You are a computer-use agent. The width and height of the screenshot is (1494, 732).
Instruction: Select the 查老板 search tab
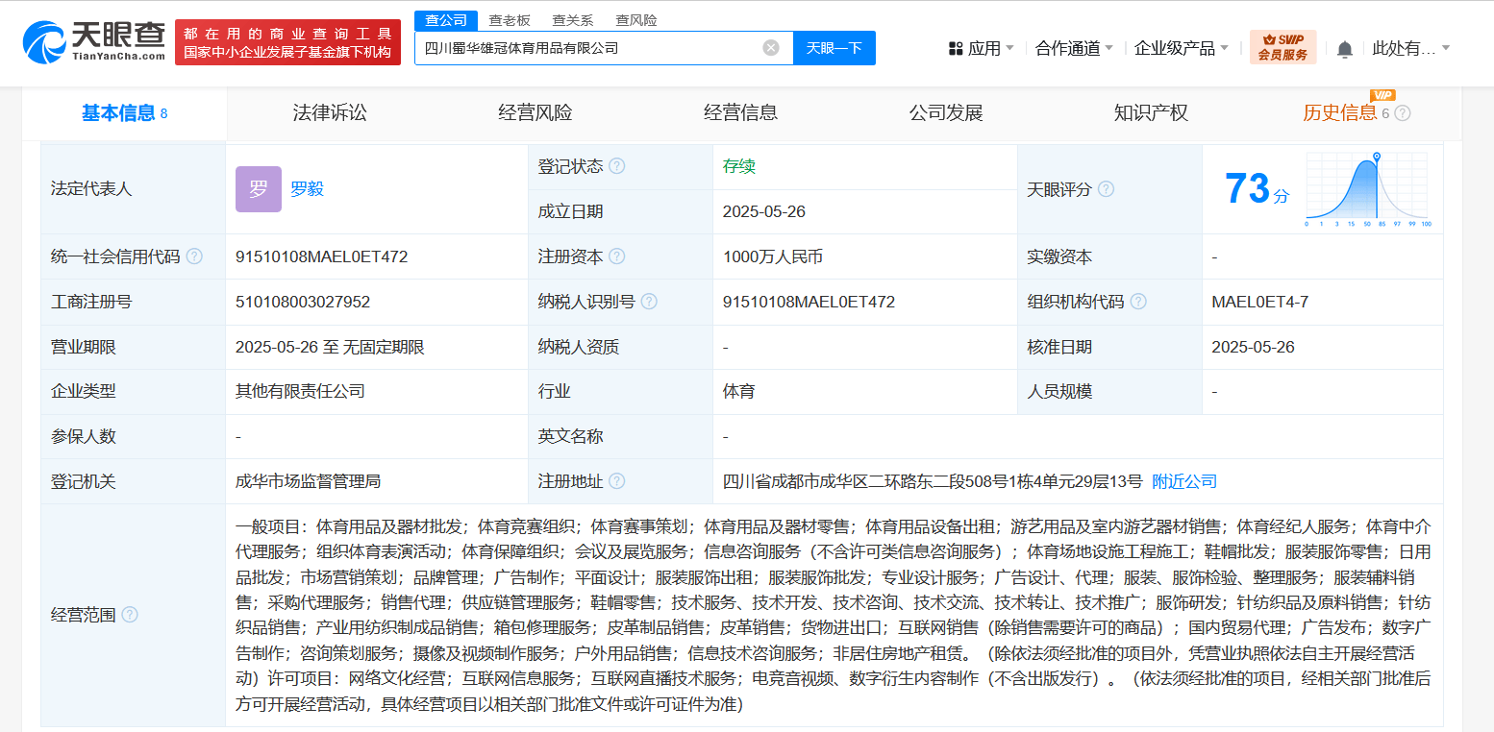(x=509, y=20)
